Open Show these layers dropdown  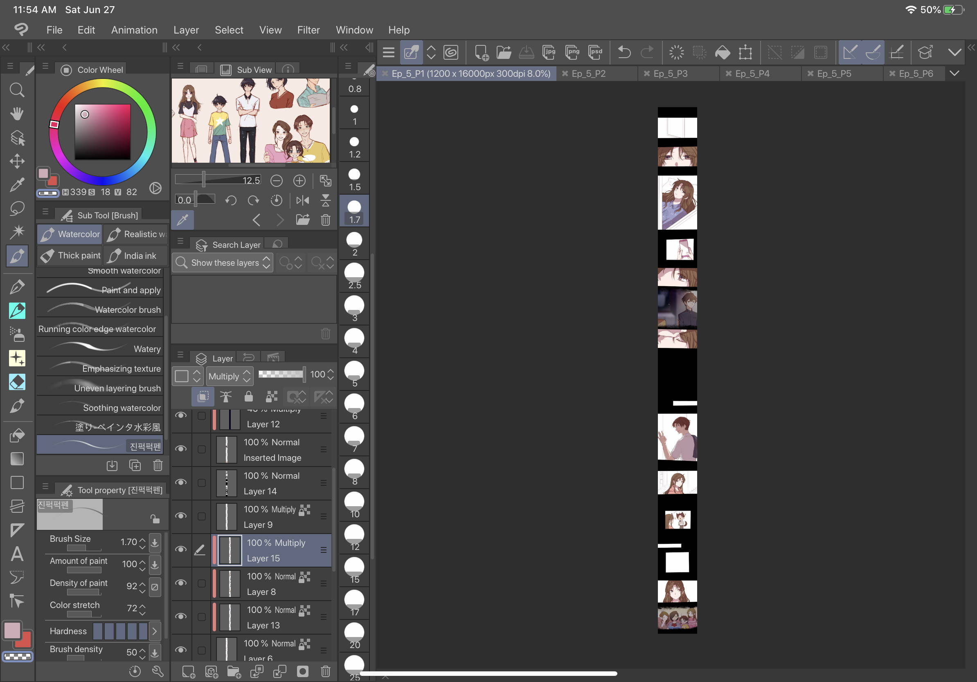tap(223, 263)
